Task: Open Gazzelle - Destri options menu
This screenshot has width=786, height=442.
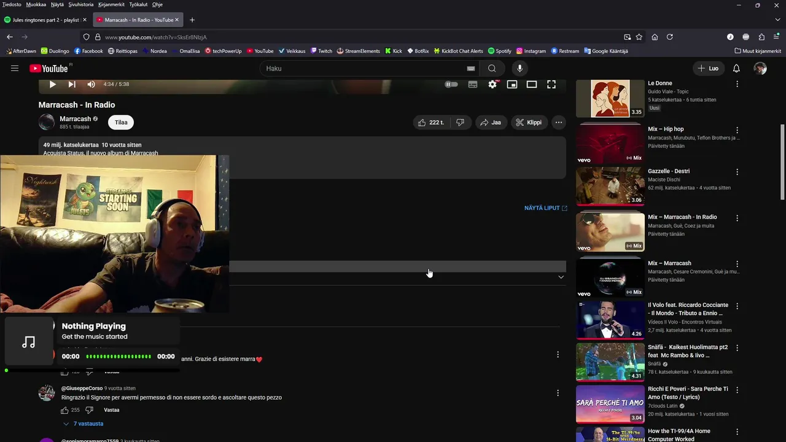Action: coord(737,172)
